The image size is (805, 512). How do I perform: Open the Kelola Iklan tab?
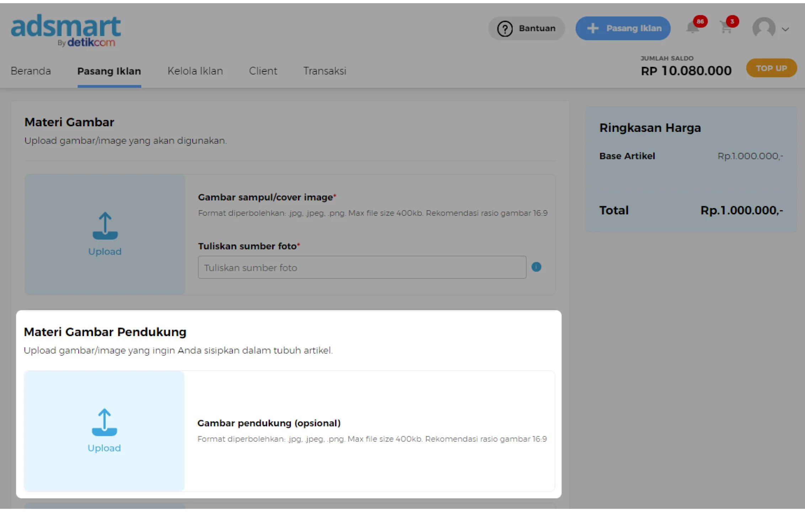(x=195, y=71)
